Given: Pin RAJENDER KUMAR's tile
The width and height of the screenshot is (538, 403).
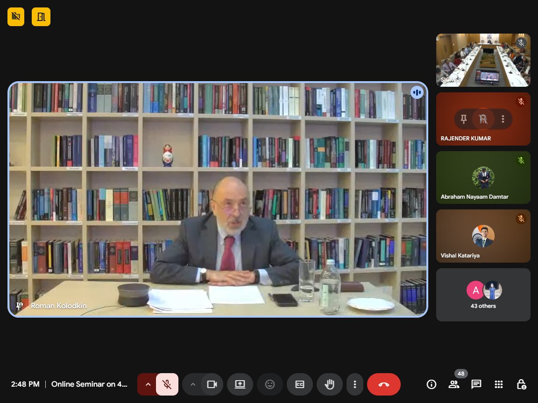Looking at the screenshot, I should pos(464,119).
